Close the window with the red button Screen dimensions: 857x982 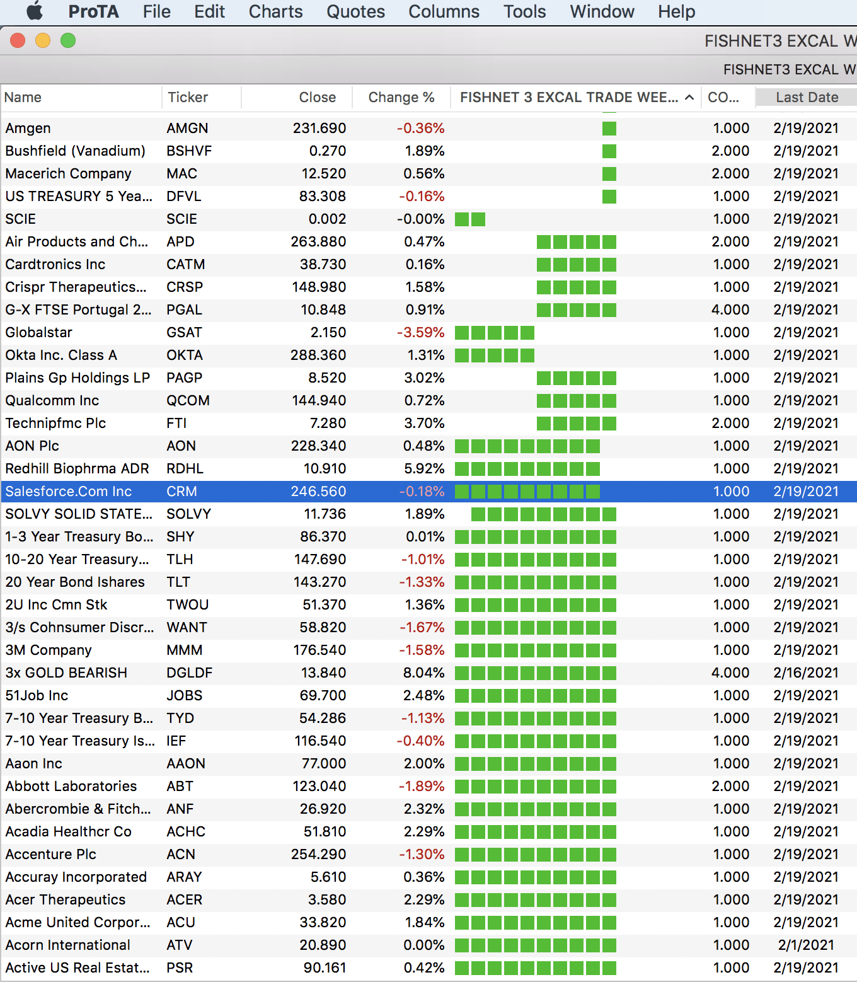tap(18, 41)
